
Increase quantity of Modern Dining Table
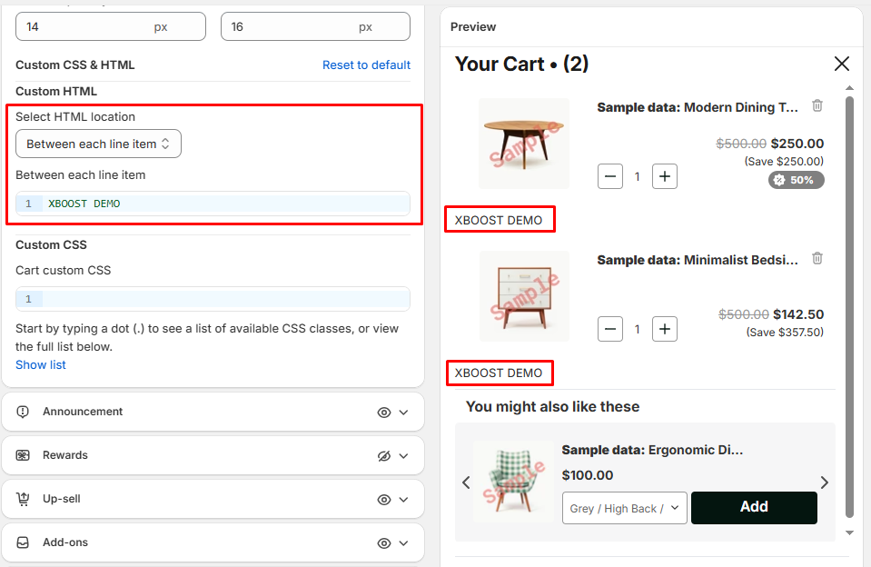(666, 176)
